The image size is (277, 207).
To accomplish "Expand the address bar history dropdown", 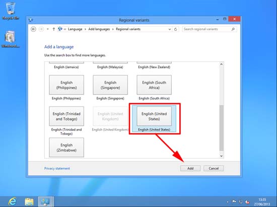I will [x=169, y=29].
